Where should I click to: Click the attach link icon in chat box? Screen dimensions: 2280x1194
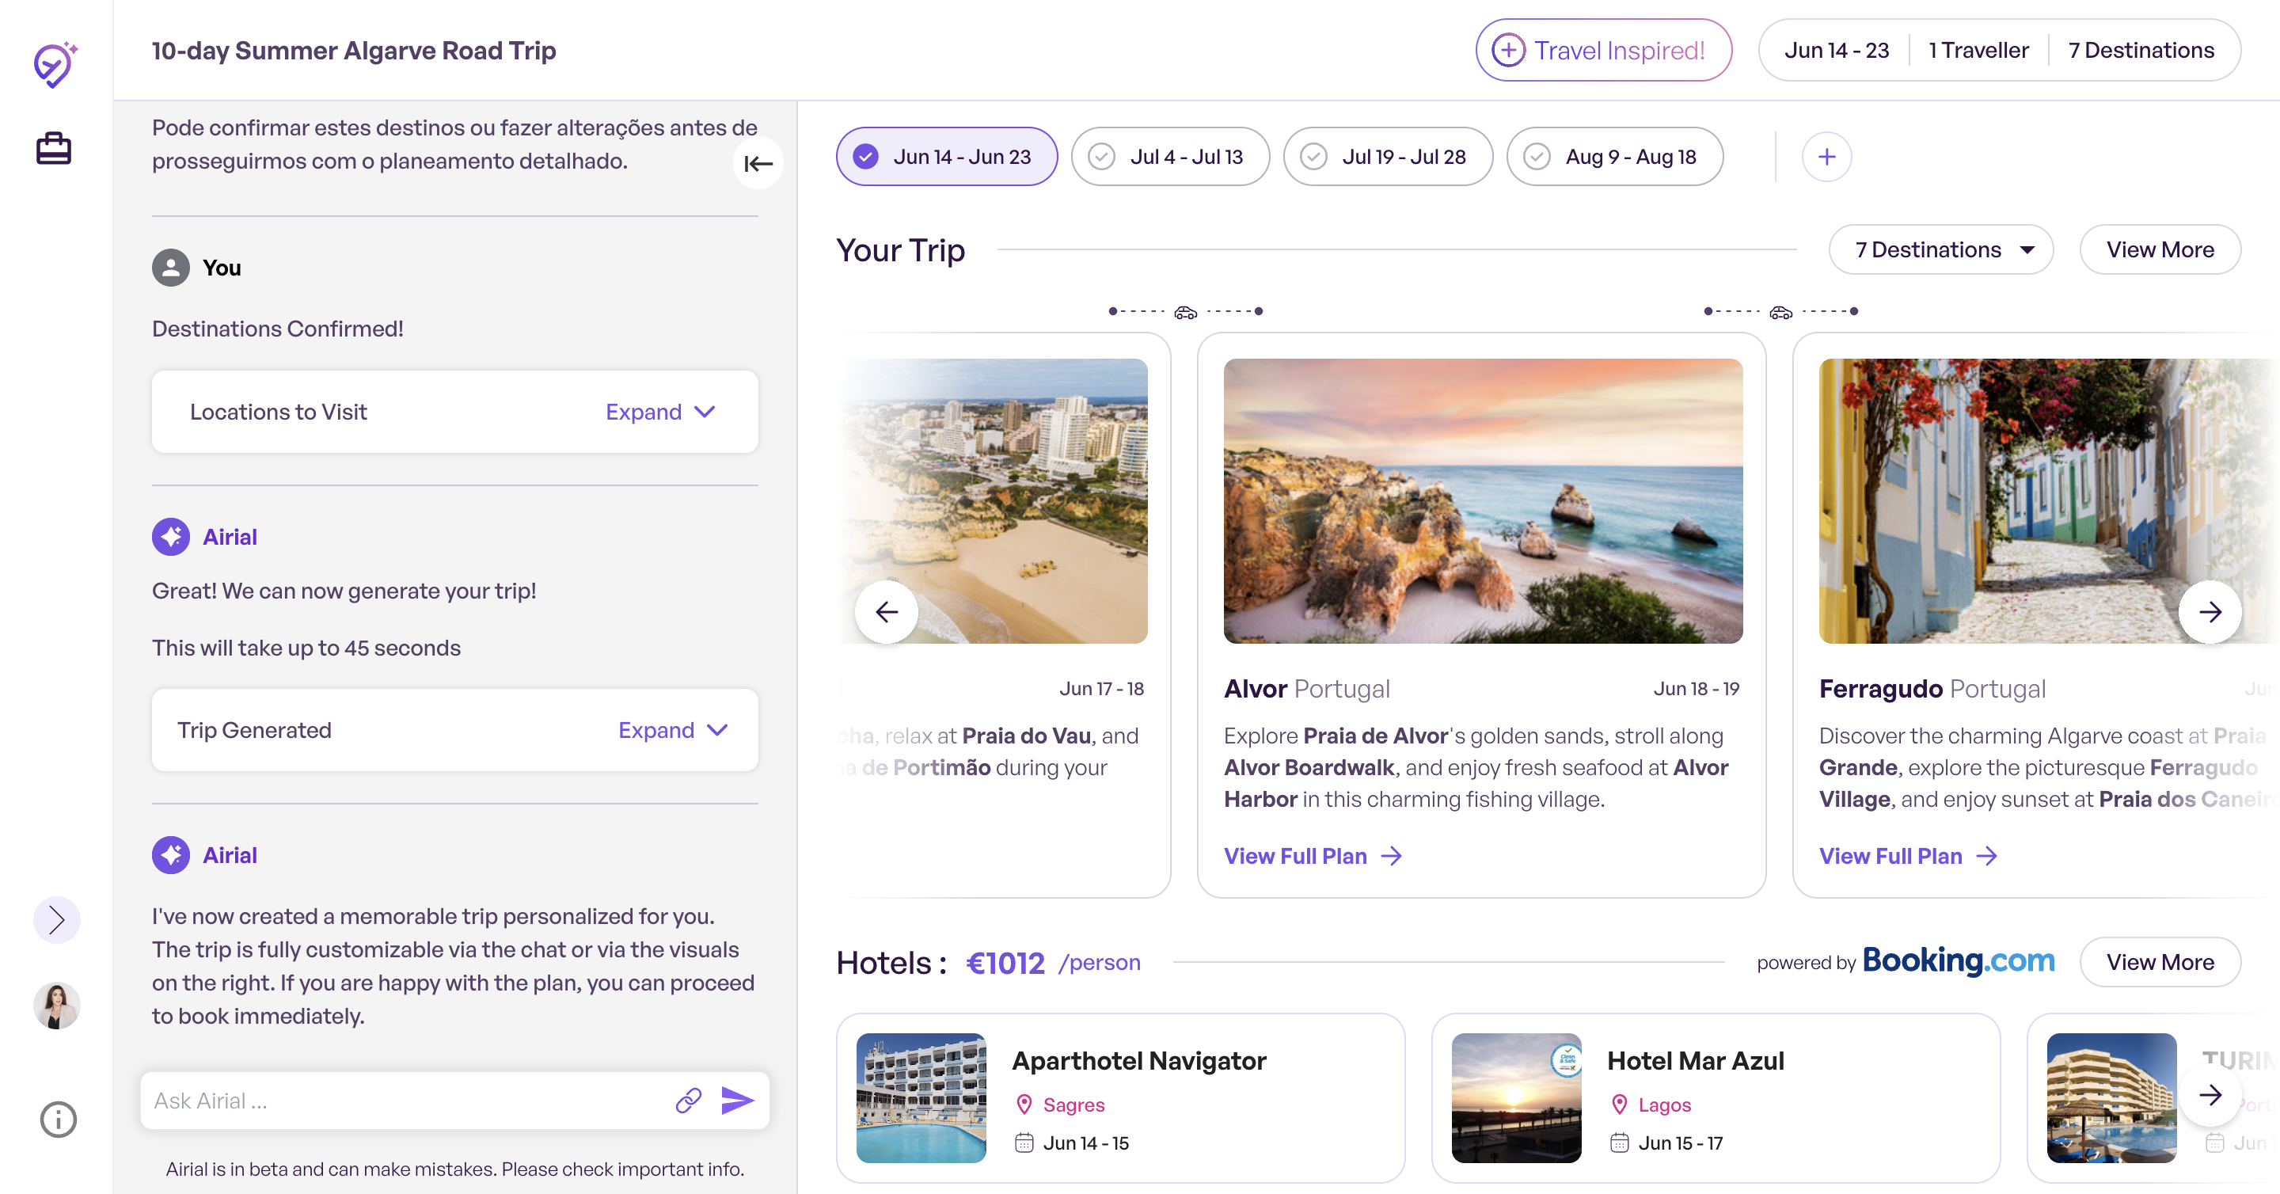point(689,1101)
